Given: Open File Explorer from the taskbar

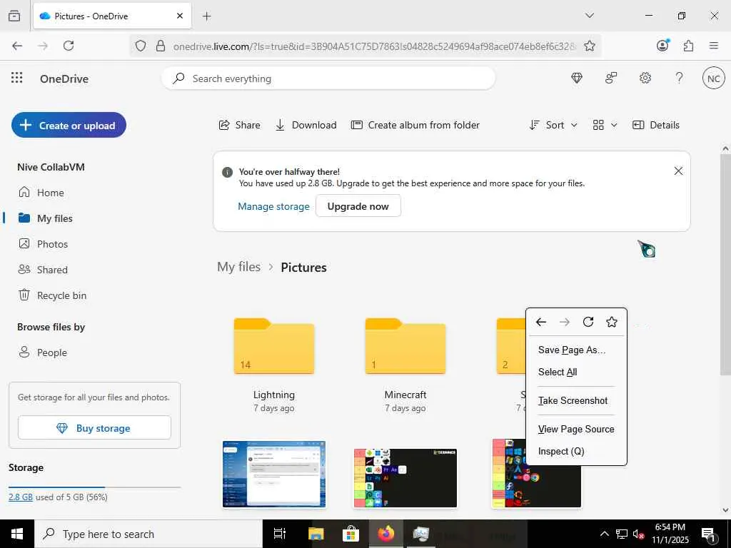Looking at the screenshot, I should 316,534.
